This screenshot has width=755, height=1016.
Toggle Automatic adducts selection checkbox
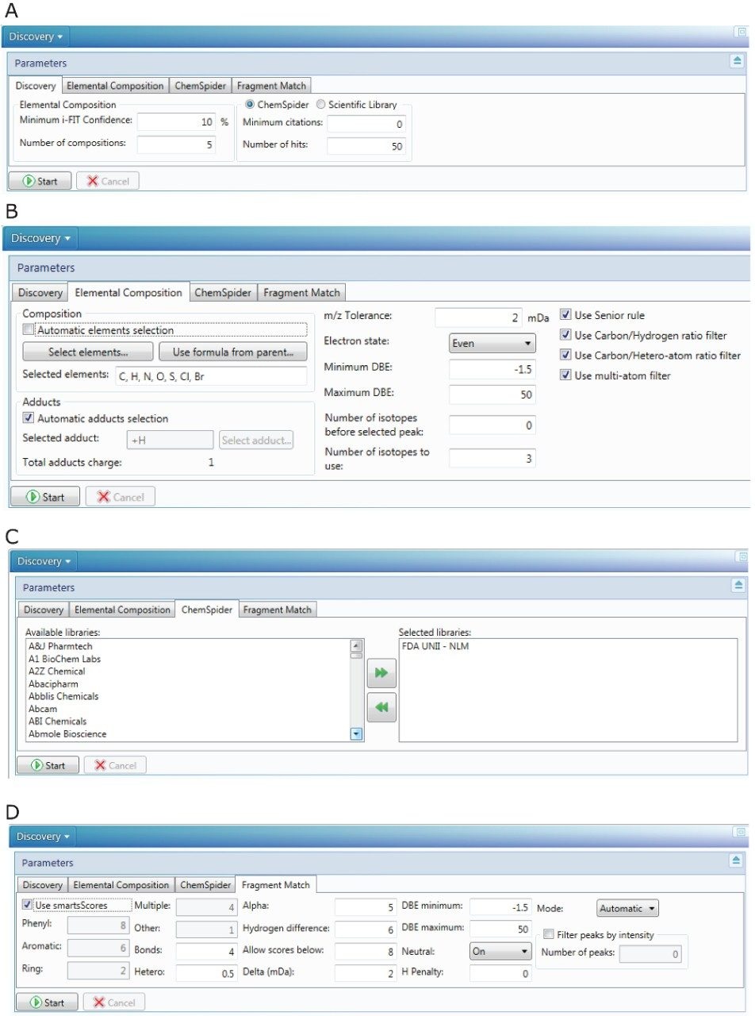(29, 418)
